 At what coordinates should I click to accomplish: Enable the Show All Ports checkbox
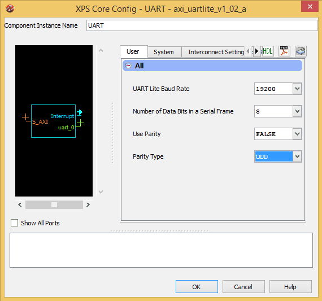pos(14,223)
